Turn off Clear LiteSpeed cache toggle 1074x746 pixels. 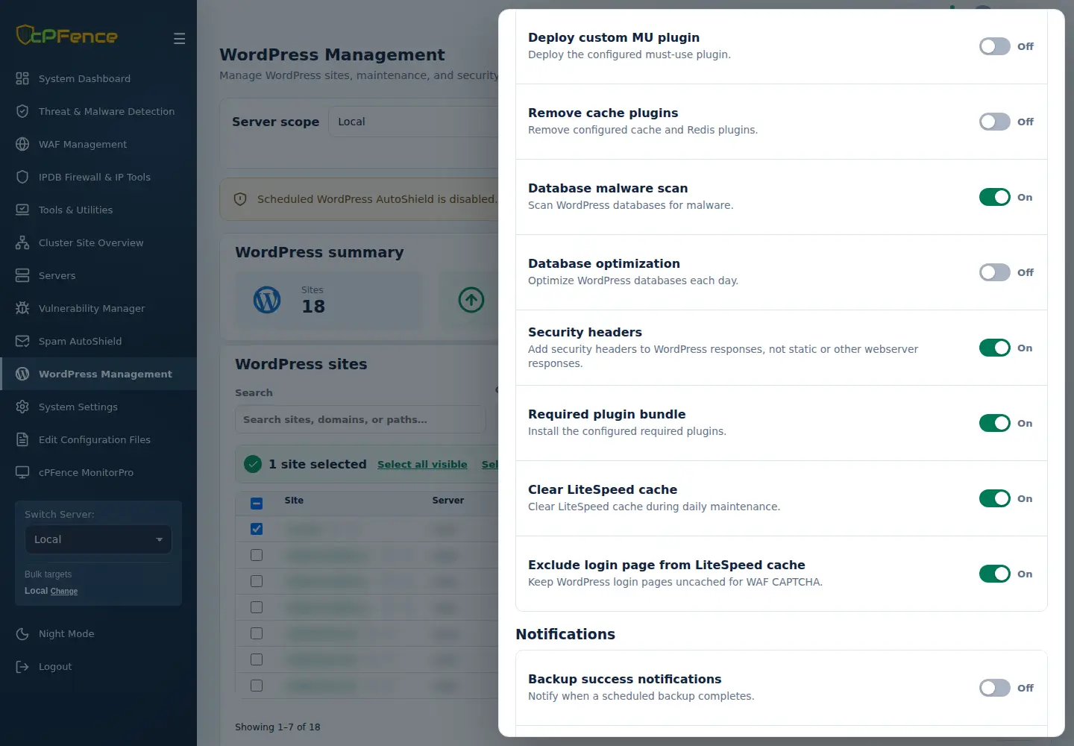click(x=995, y=498)
